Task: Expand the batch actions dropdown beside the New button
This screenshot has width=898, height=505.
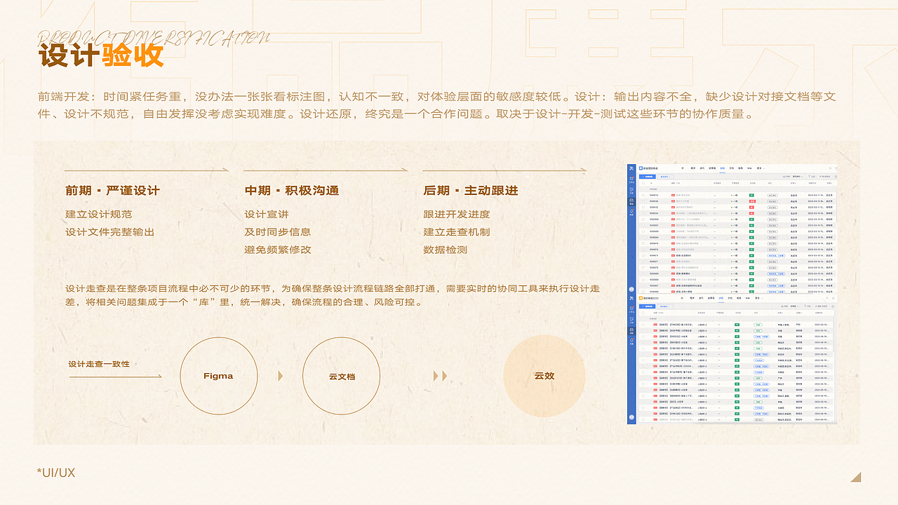Action: (666, 177)
